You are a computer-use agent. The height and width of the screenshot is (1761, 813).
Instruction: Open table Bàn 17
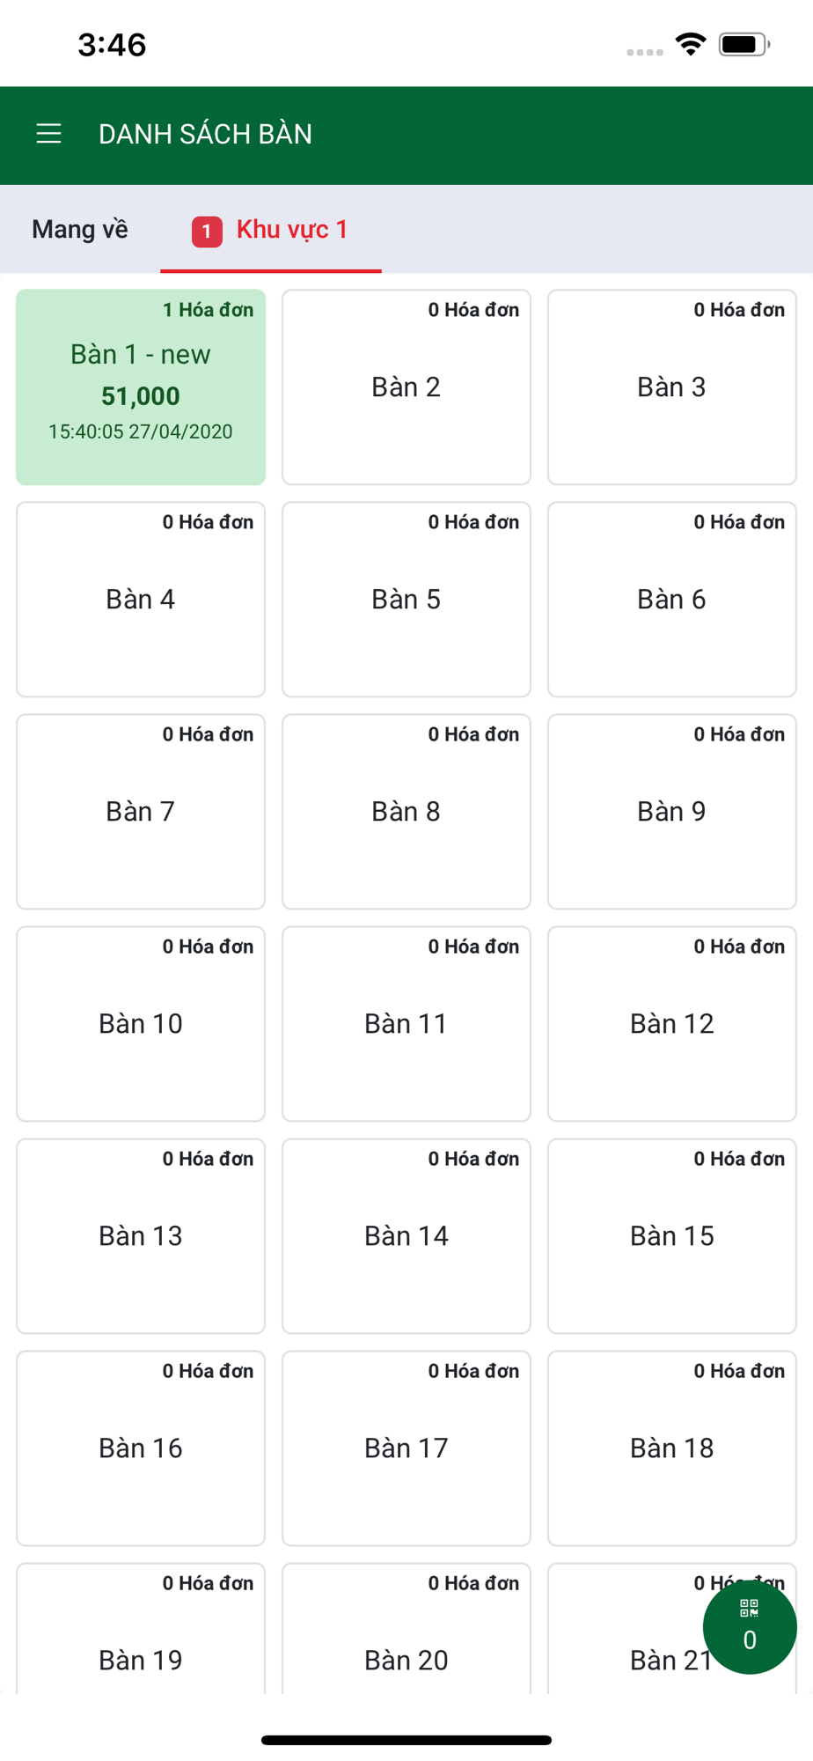pyautogui.click(x=406, y=1448)
